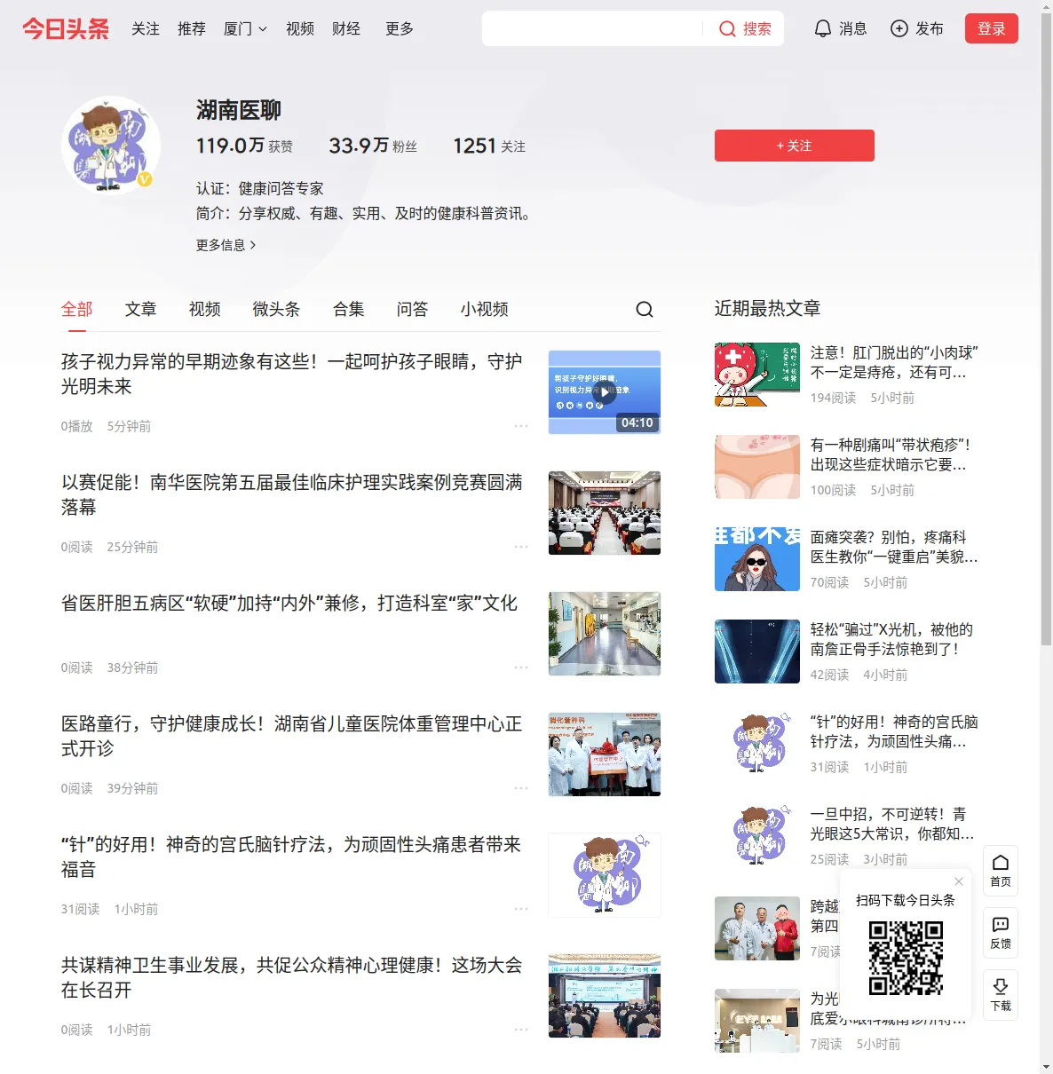Switch to the 视频 content tab
The image size is (1053, 1074).
(204, 309)
